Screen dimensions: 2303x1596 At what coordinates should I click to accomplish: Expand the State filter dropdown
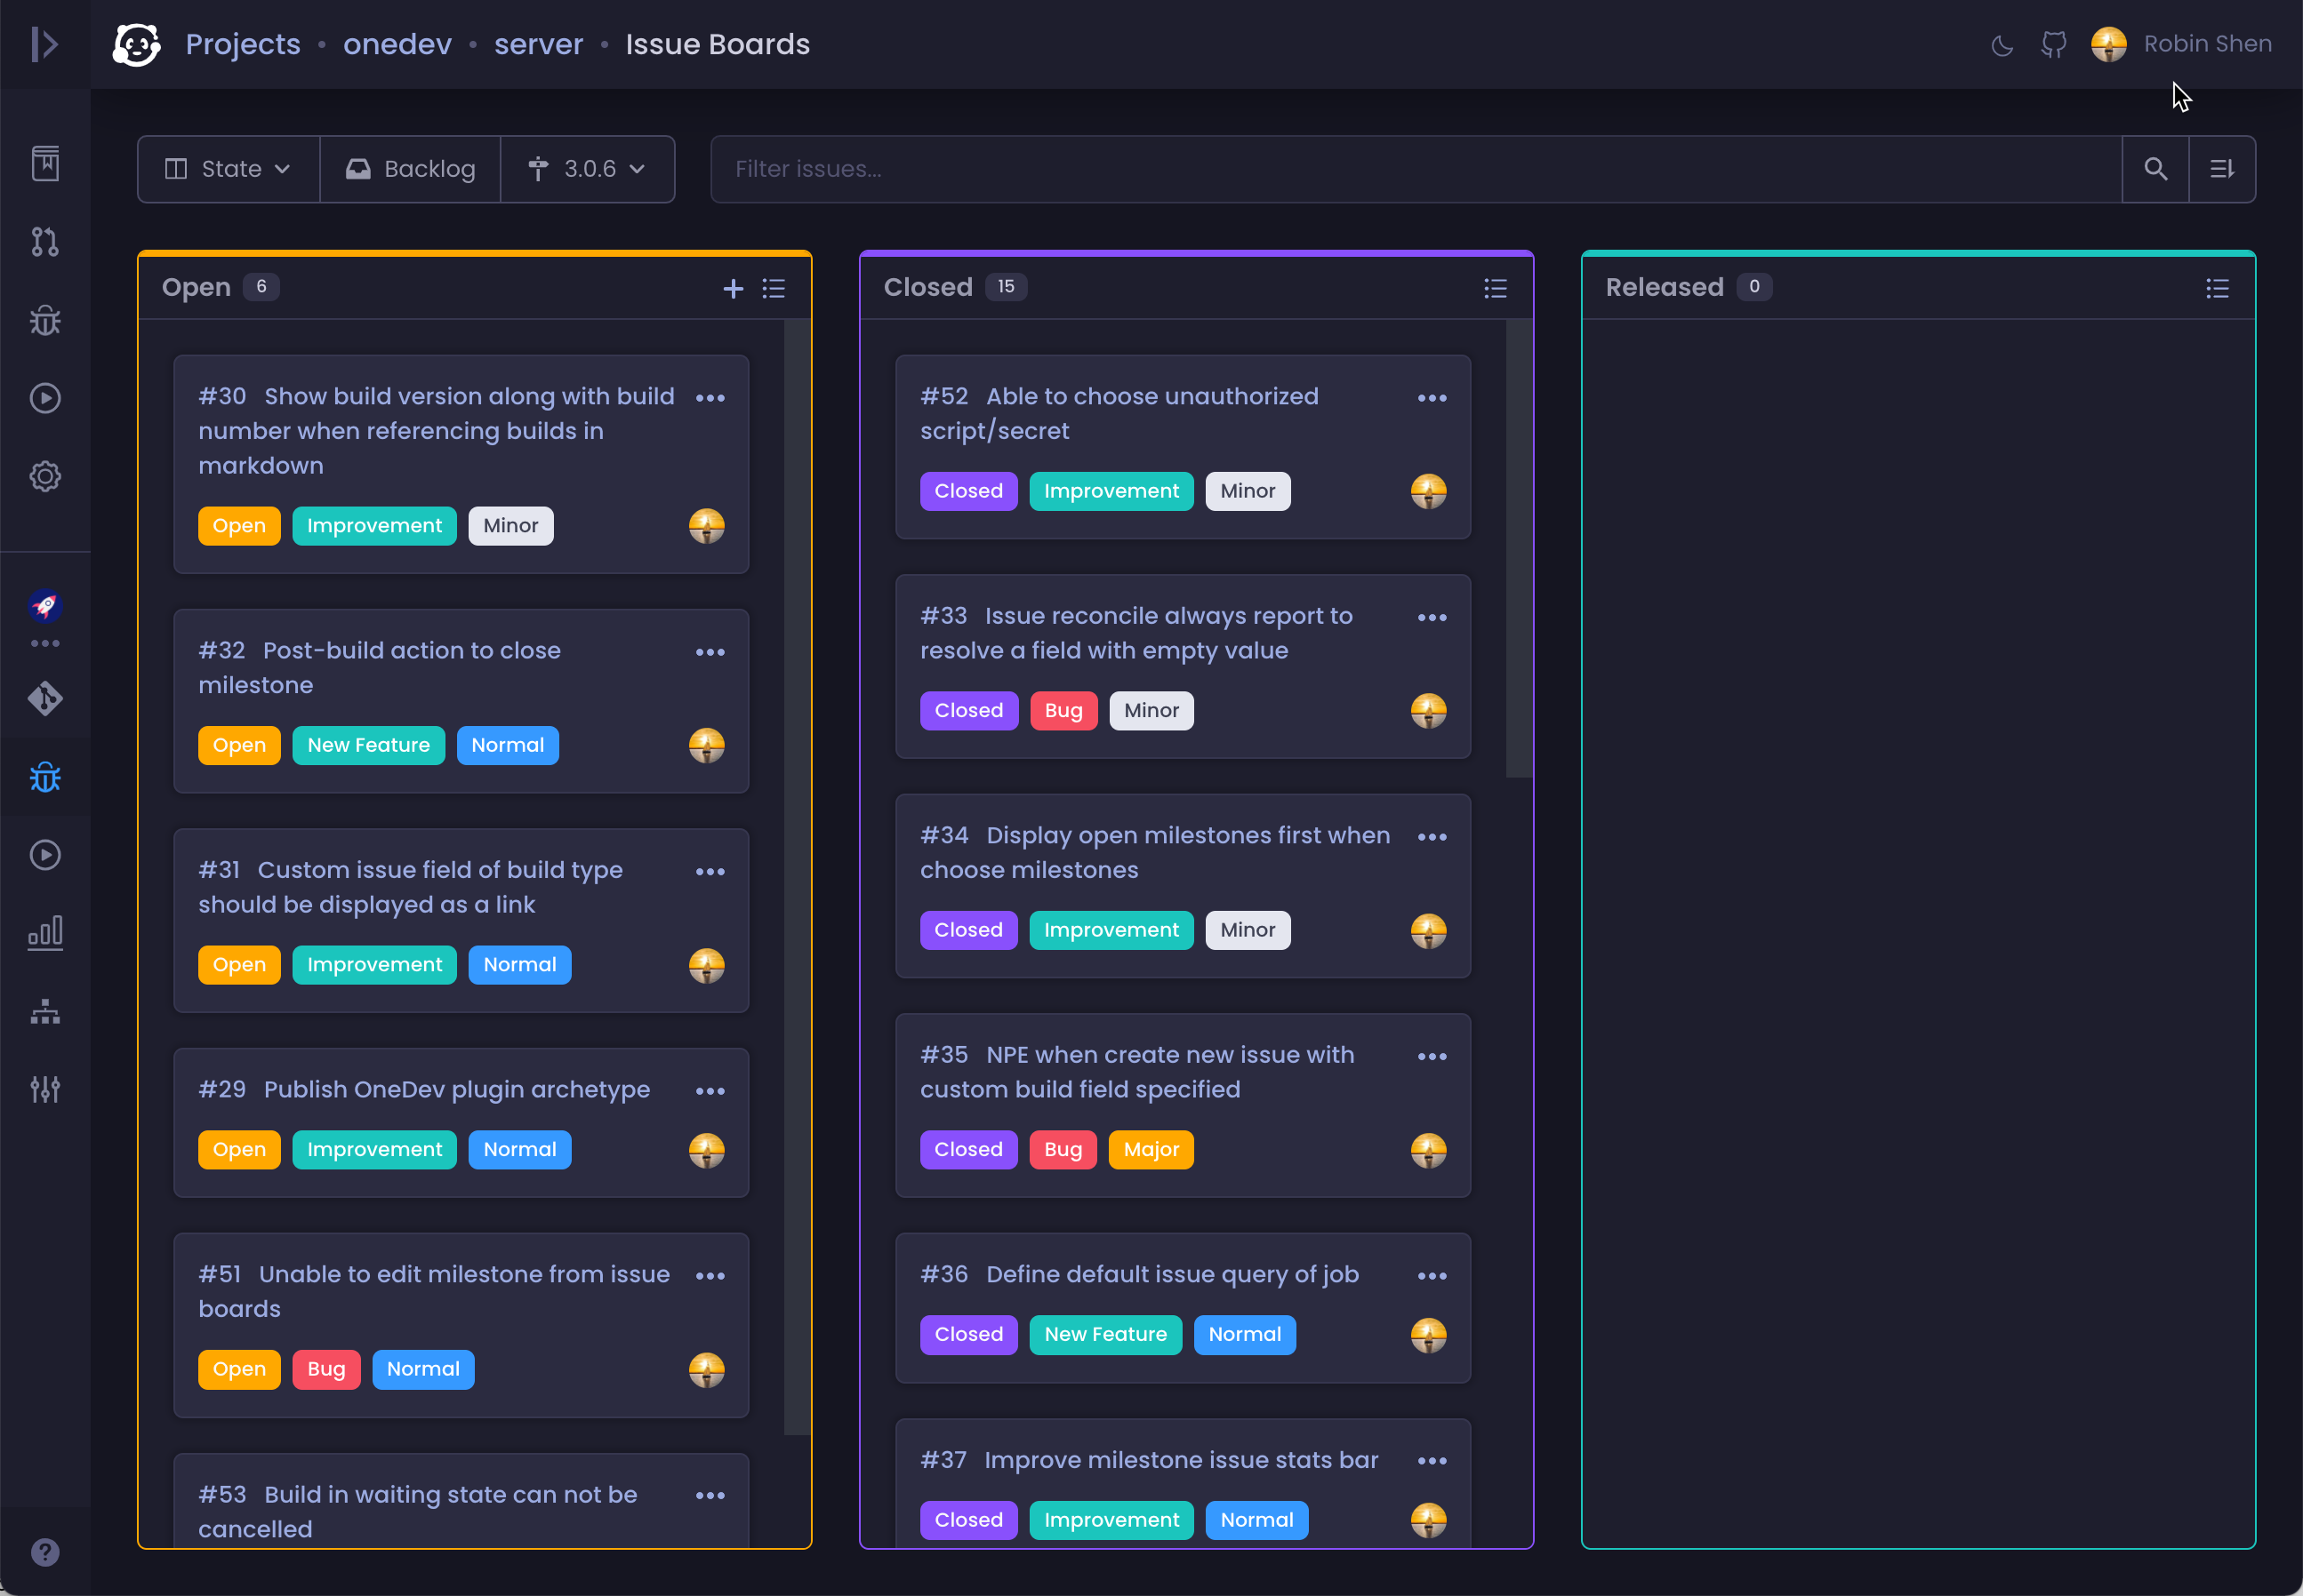(229, 168)
